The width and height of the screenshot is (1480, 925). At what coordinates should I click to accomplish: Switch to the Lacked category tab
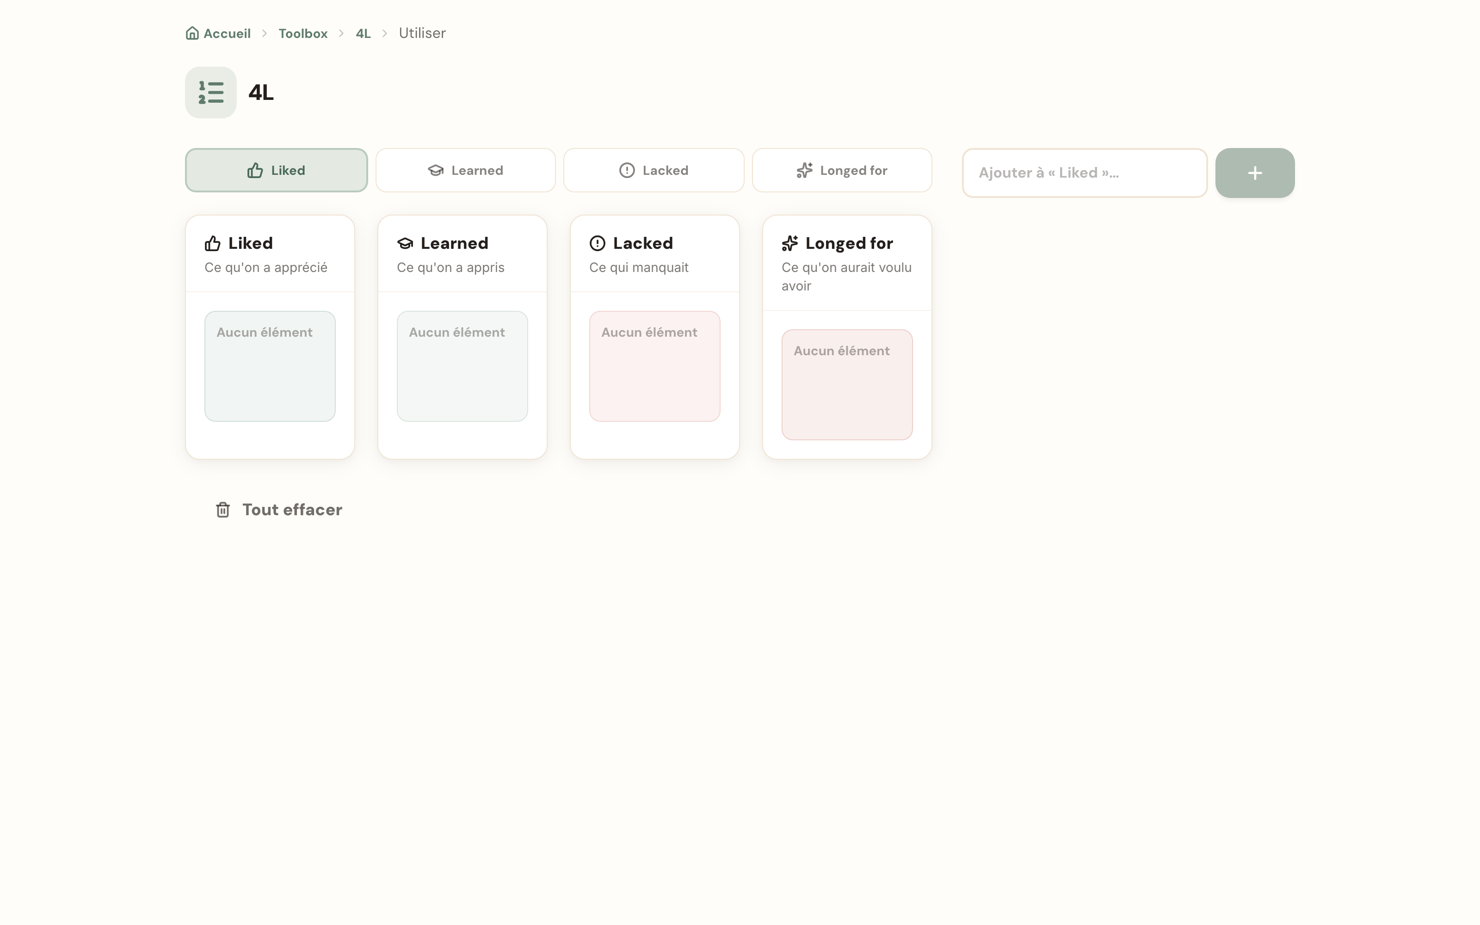click(654, 170)
